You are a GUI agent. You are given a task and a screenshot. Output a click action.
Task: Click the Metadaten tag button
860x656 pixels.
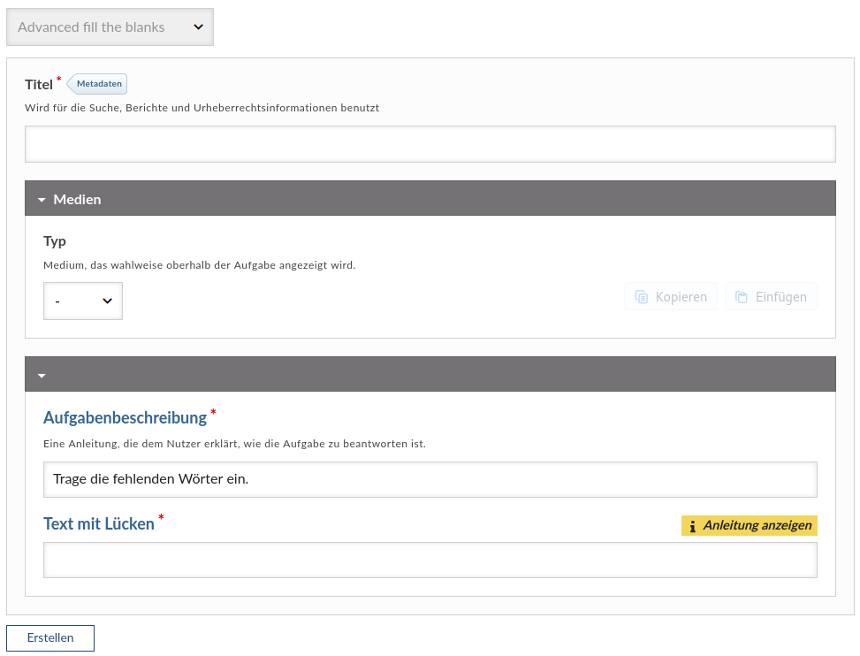point(98,84)
